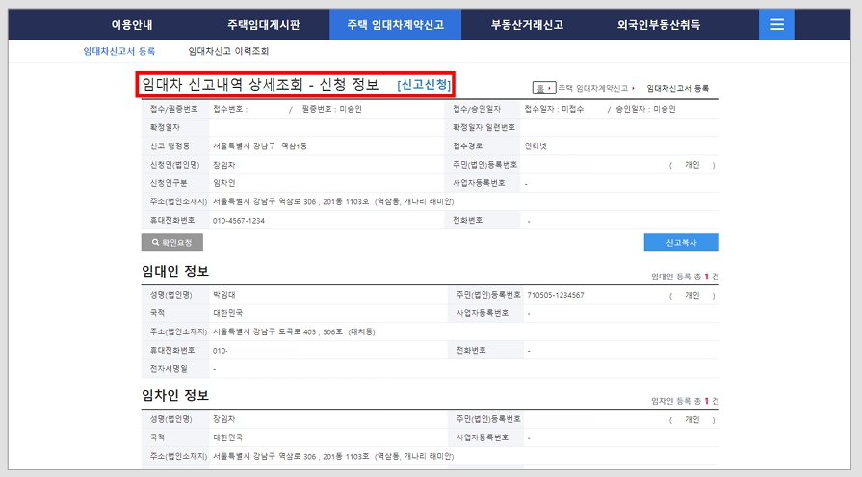Click 대한민국 in 임차인 정보 section

click(x=227, y=437)
